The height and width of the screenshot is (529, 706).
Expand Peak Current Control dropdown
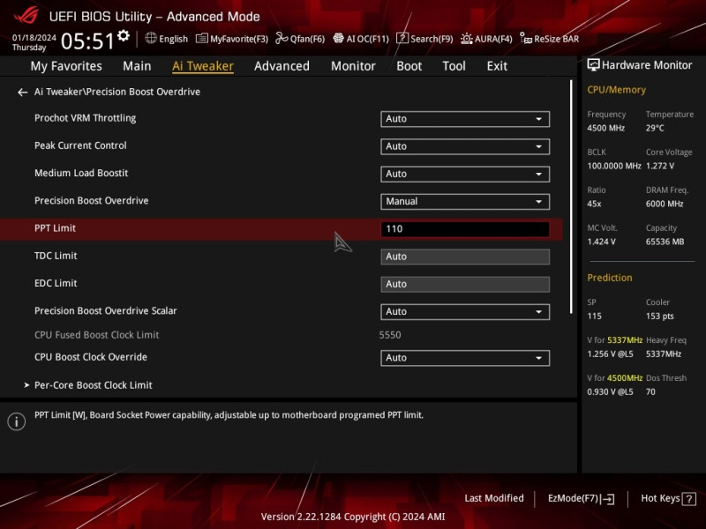tap(465, 146)
